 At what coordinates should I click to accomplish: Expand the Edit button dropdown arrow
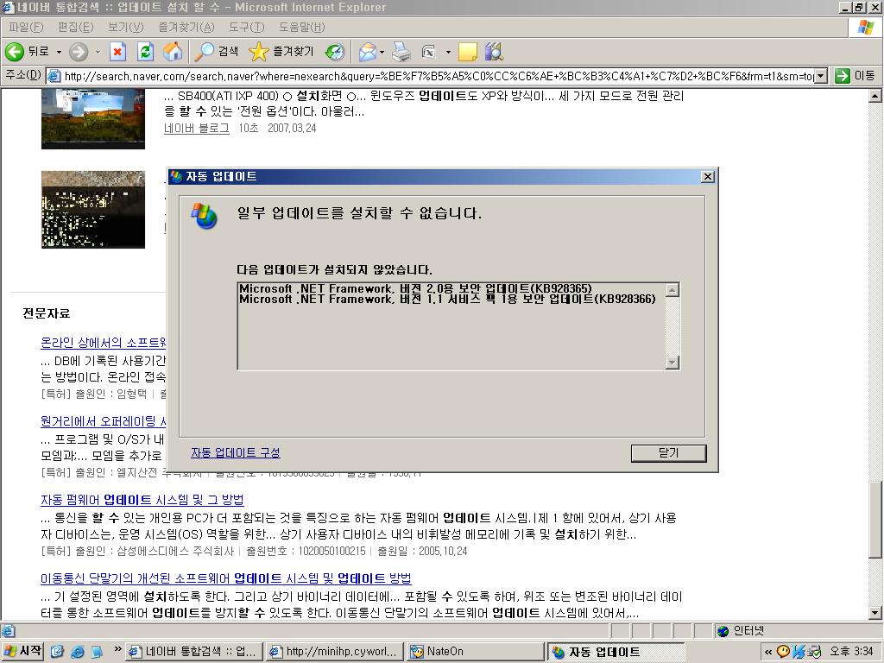click(448, 52)
